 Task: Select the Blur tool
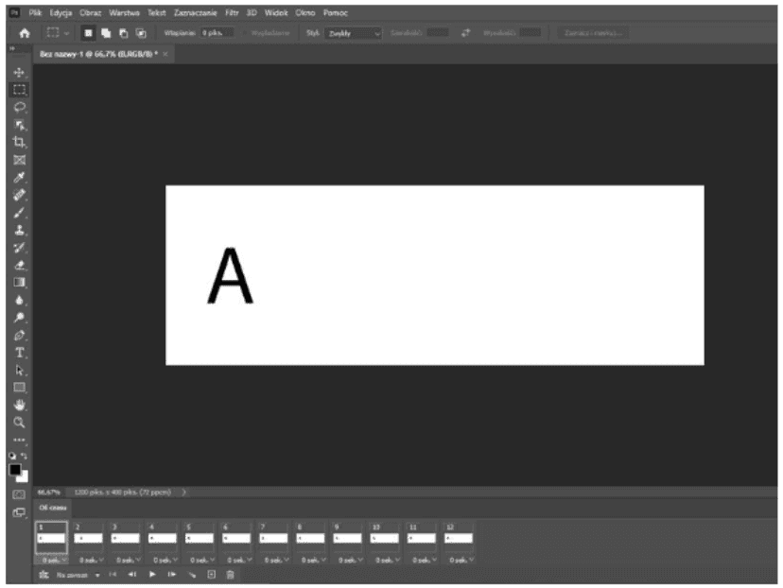tap(19, 300)
